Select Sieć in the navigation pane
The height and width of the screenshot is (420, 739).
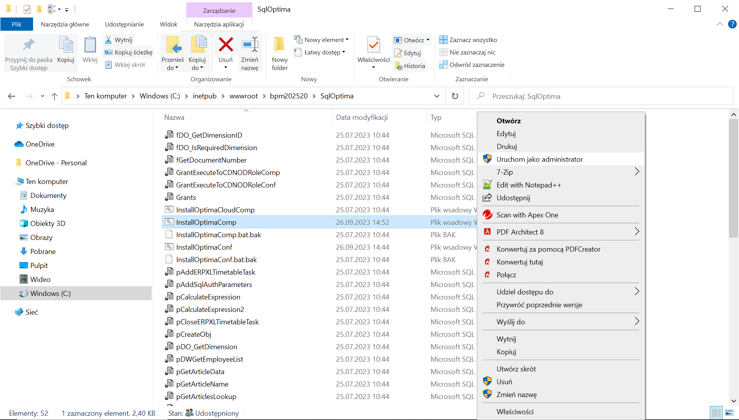[32, 312]
